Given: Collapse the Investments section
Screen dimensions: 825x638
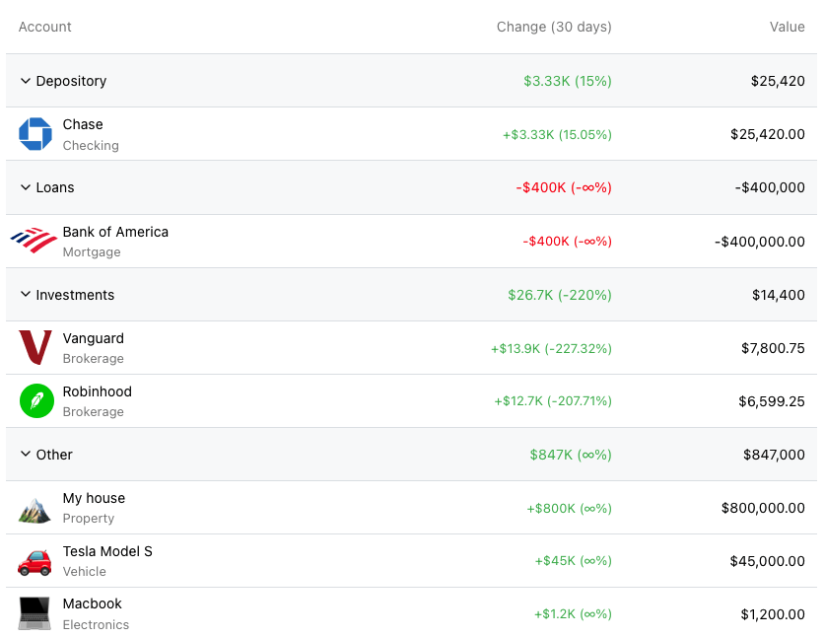Looking at the screenshot, I should 25,294.
